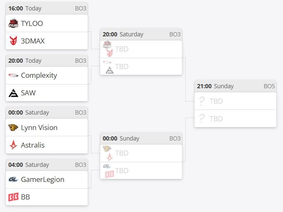Click the Astralis star logo icon

(13, 145)
